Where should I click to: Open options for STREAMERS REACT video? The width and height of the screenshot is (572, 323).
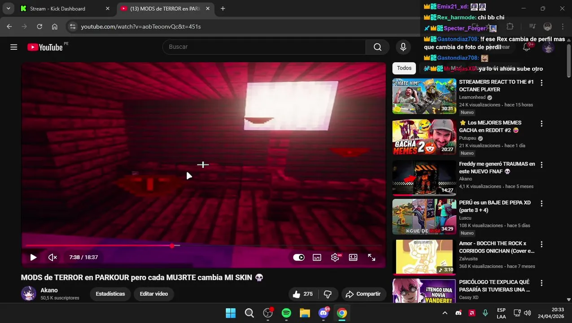(x=541, y=83)
